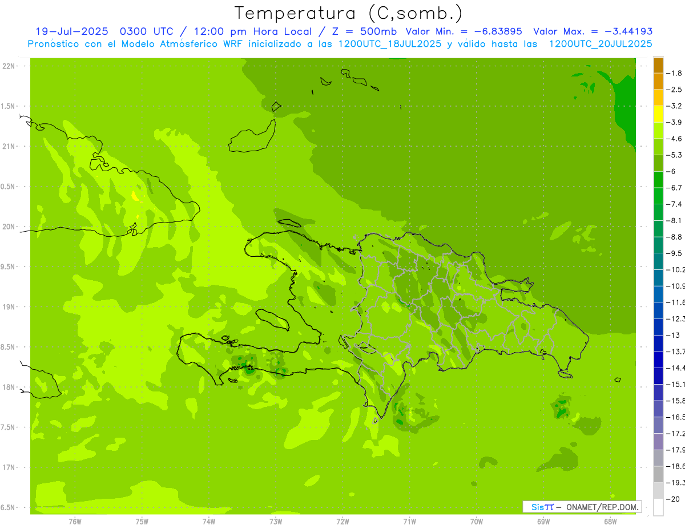685x529 pixels.
Task: Click the '18N' latitude axis label
Action: coord(9,387)
